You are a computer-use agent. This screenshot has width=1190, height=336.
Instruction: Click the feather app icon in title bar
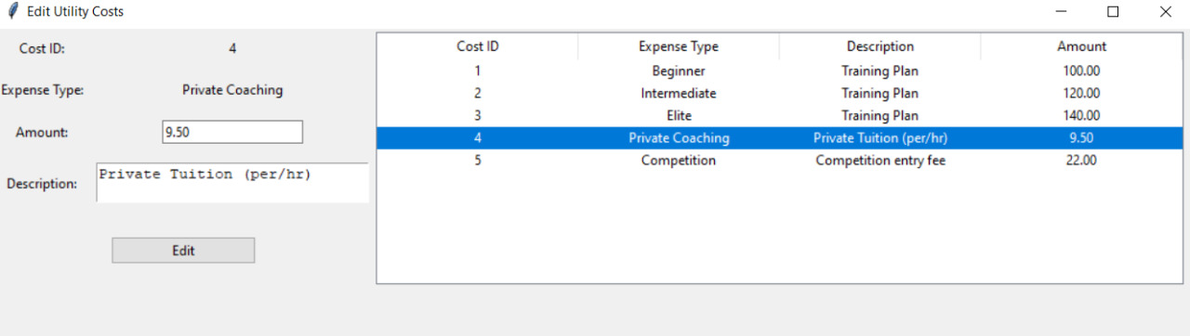12,11
